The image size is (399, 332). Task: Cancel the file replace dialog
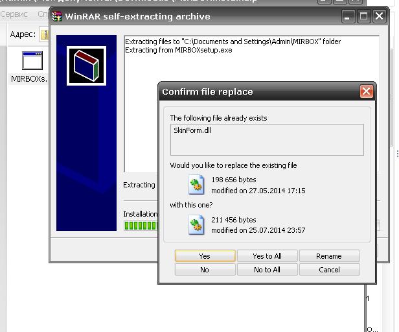point(329,270)
